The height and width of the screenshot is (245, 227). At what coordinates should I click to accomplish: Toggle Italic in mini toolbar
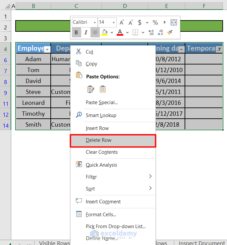pyautogui.click(x=86, y=32)
